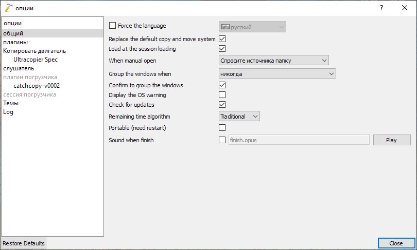Open the When manual open dropdown
417x250 pixels.
[x=274, y=61]
